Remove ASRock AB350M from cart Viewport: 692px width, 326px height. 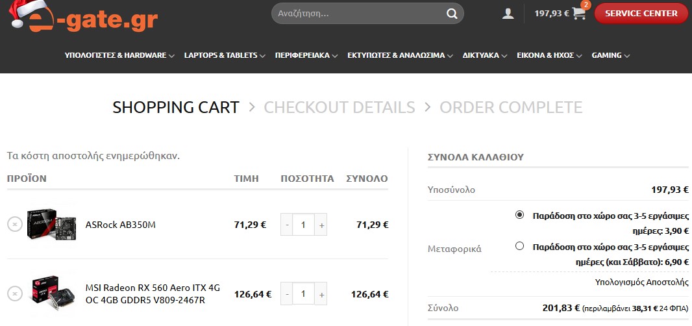pyautogui.click(x=14, y=225)
